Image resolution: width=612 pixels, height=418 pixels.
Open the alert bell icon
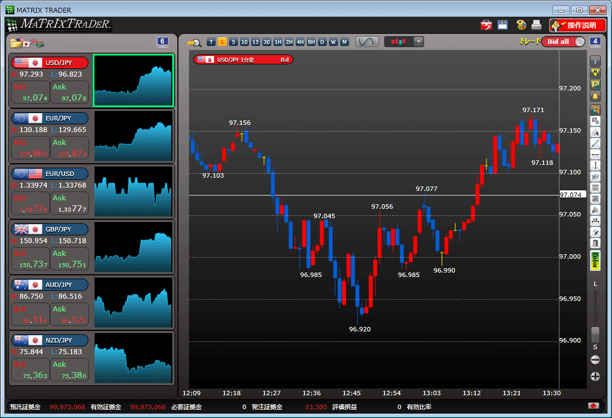(595, 96)
